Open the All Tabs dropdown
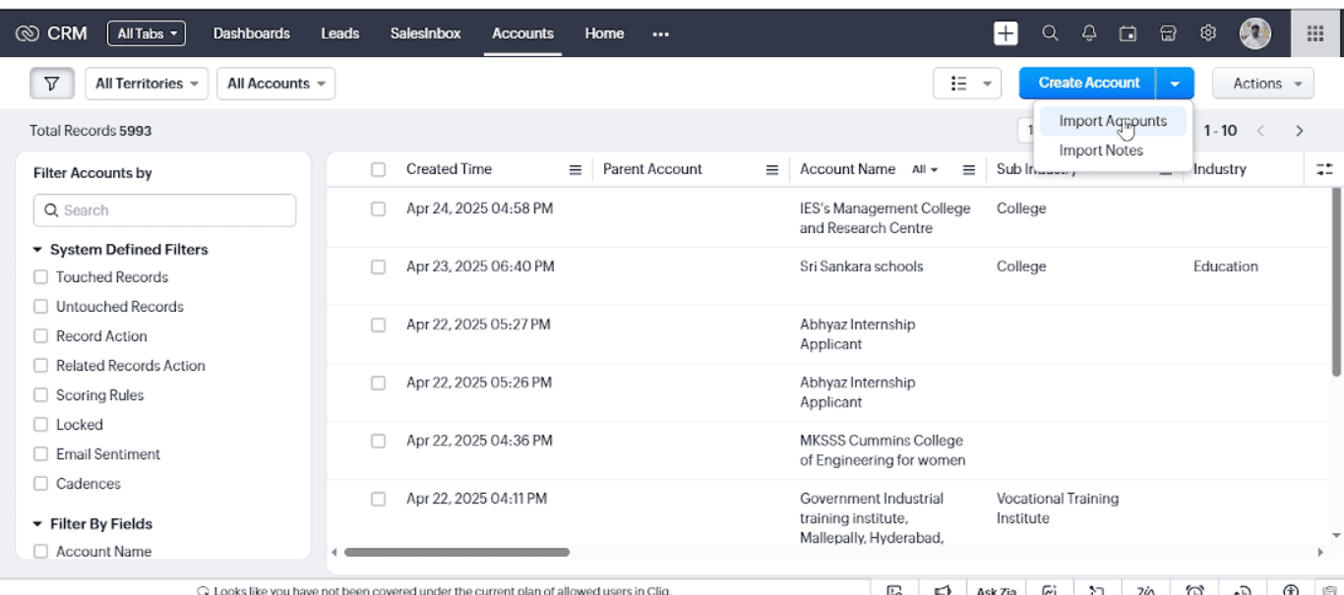1344x595 pixels. (147, 33)
